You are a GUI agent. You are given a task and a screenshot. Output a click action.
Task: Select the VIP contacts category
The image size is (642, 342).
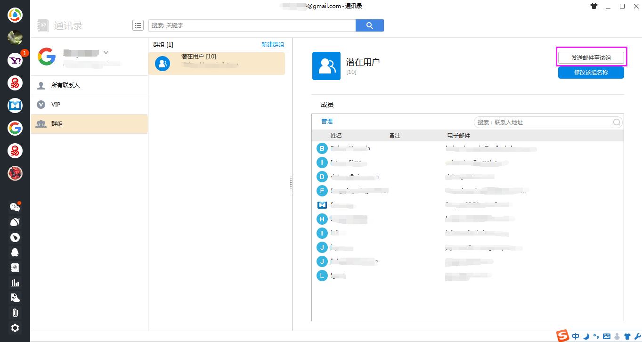[57, 104]
